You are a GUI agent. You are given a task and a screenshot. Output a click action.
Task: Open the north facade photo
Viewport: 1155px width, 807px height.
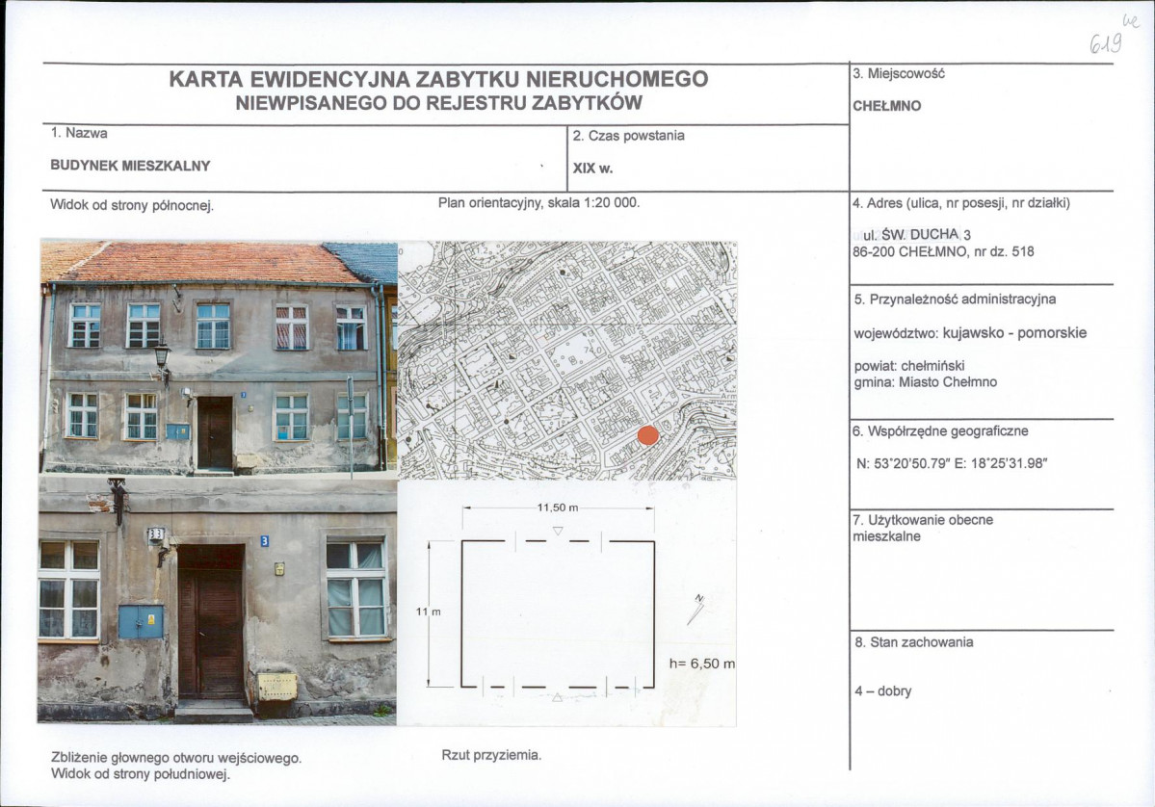(x=219, y=358)
